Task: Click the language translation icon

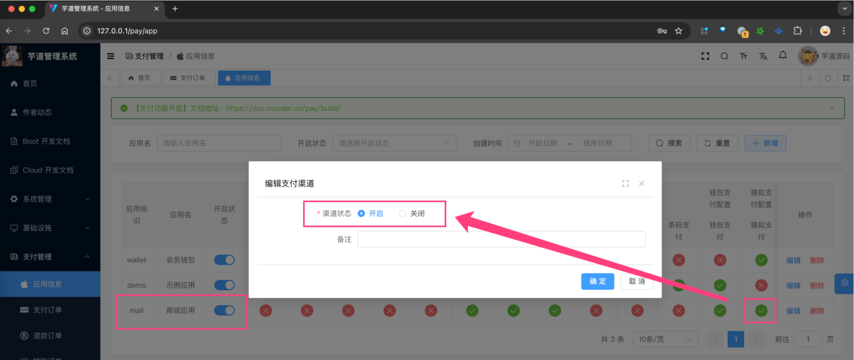Action: pos(763,56)
